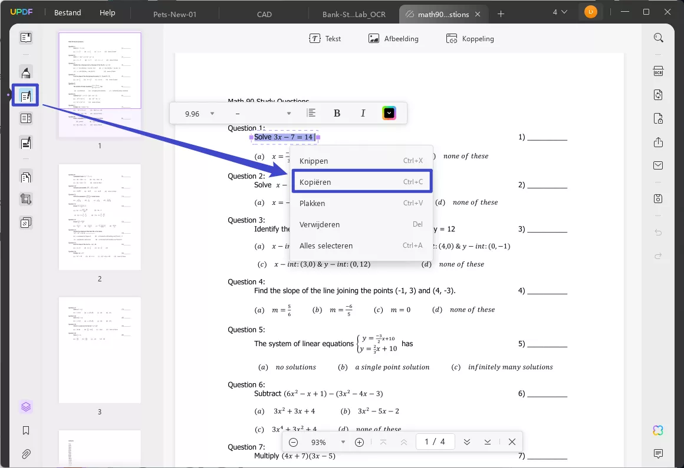684x468 pixels.
Task: Open the Attachments paperclip icon
Action: point(26,454)
